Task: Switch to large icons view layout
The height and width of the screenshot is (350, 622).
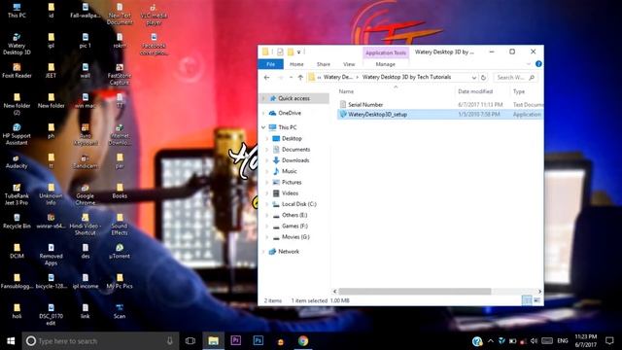Action: point(536,300)
